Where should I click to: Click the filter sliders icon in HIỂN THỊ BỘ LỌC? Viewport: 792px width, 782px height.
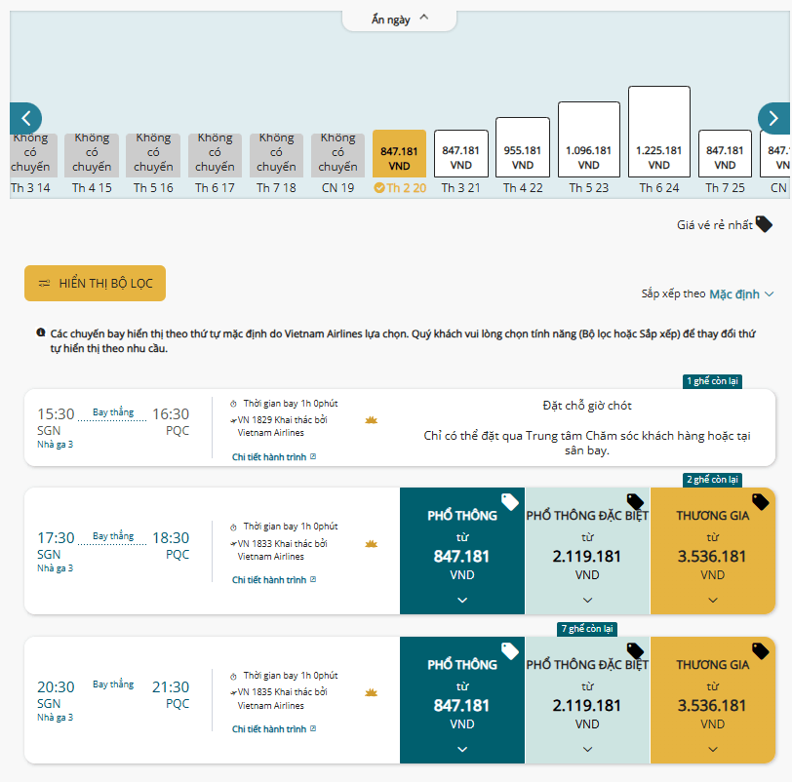[x=45, y=283]
